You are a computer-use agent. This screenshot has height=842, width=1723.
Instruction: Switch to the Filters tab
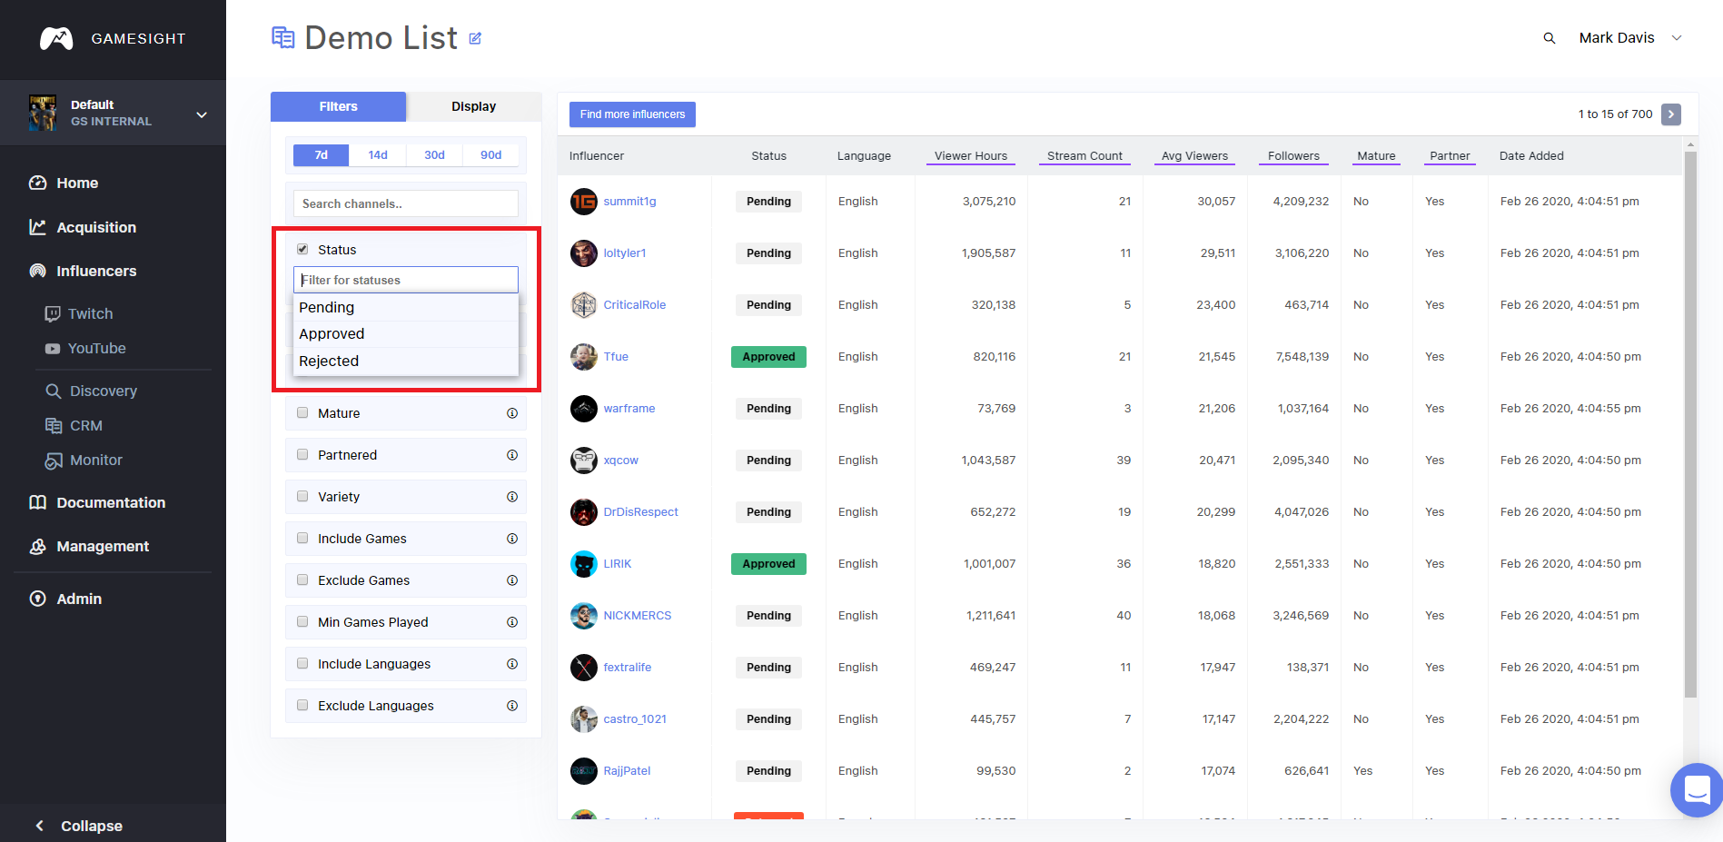[x=338, y=106]
